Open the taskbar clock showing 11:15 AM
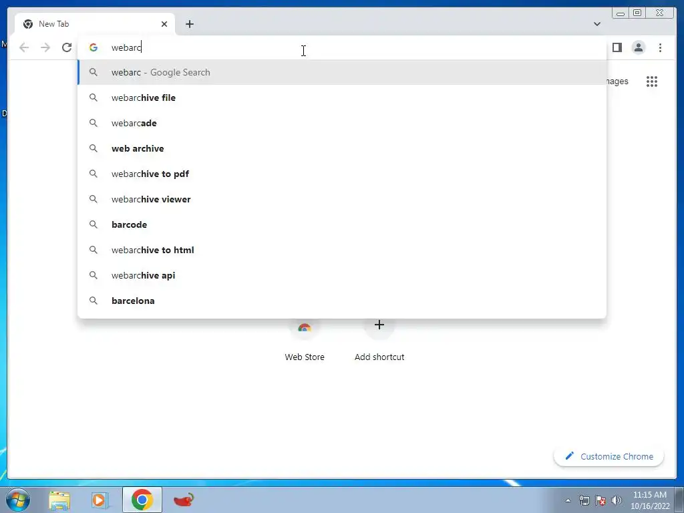 pyautogui.click(x=649, y=500)
